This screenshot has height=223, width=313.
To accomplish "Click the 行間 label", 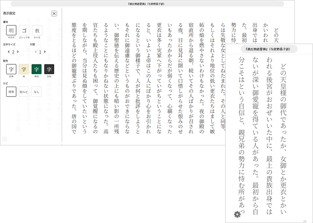I will click(x=33, y=45).
